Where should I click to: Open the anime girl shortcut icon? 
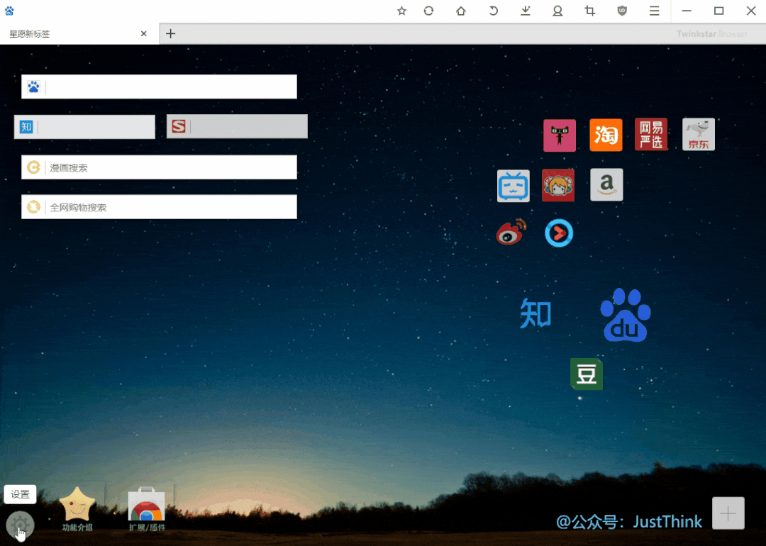pos(558,185)
